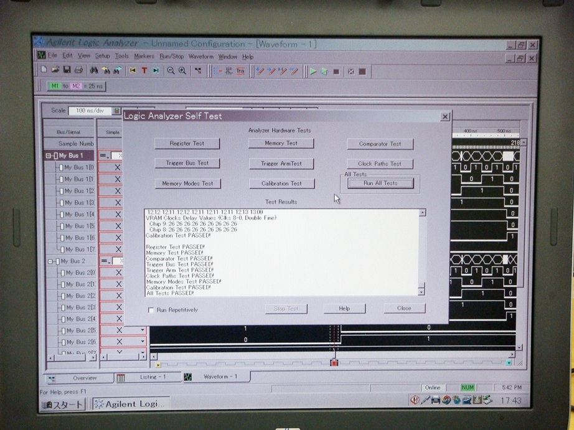
Task: Click Run All Tests button
Action: point(381,183)
